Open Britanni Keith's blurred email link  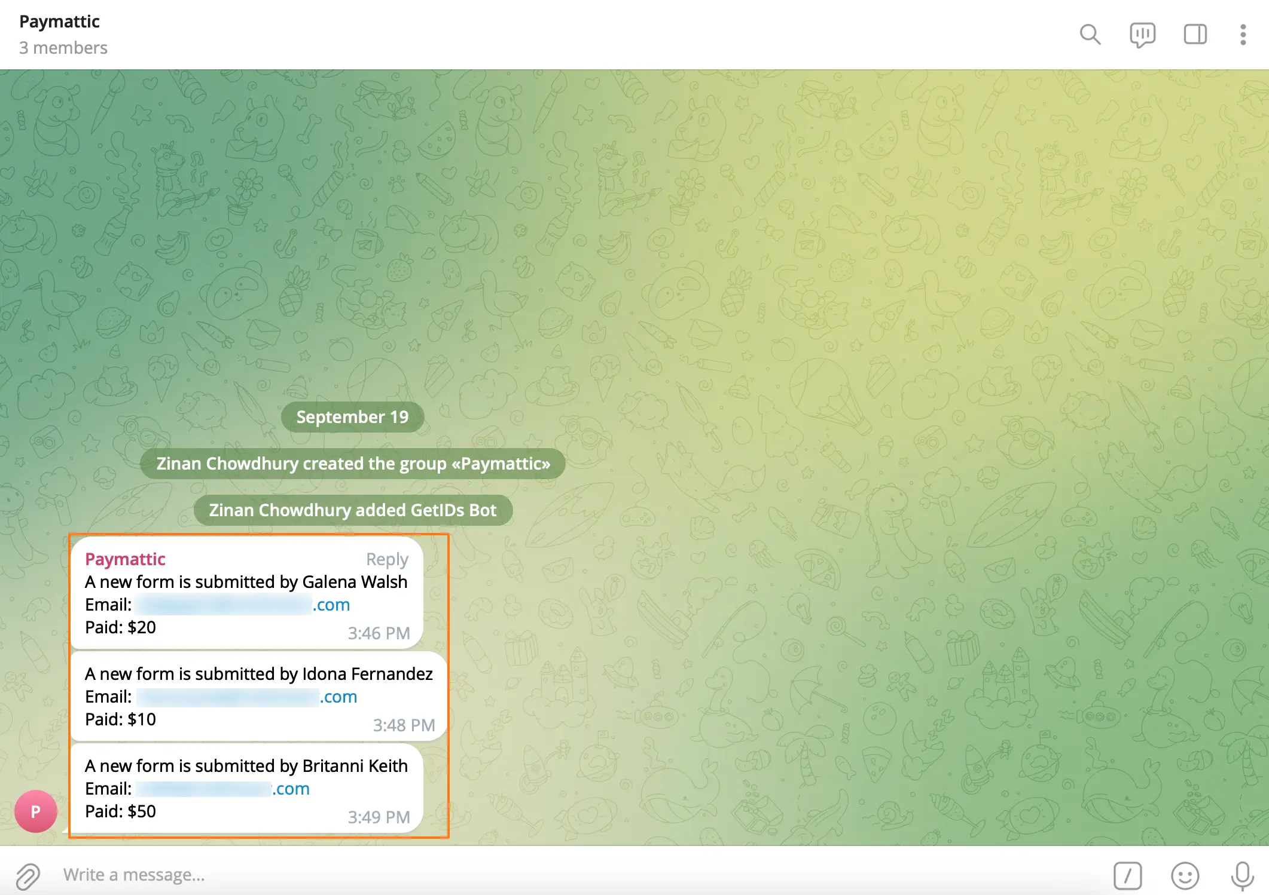(222, 789)
